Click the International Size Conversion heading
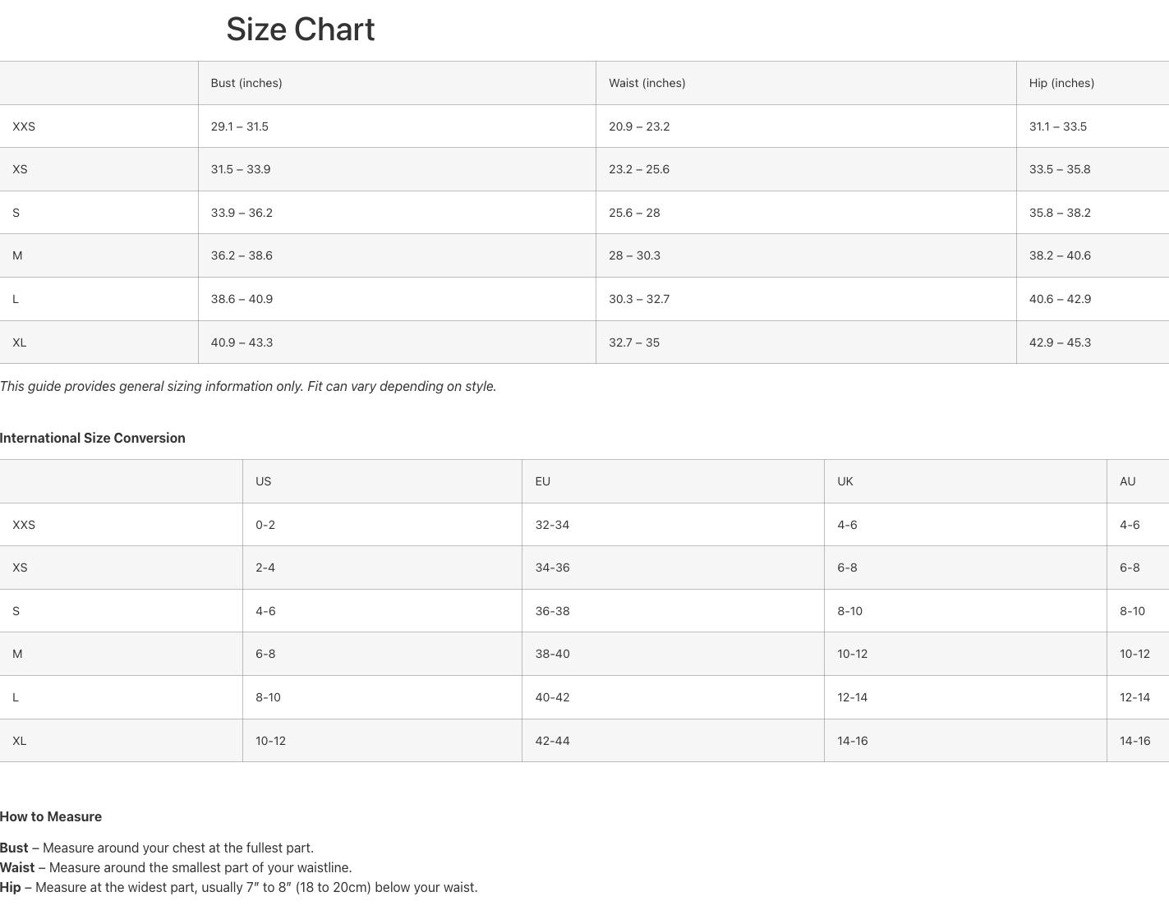 [x=93, y=438]
